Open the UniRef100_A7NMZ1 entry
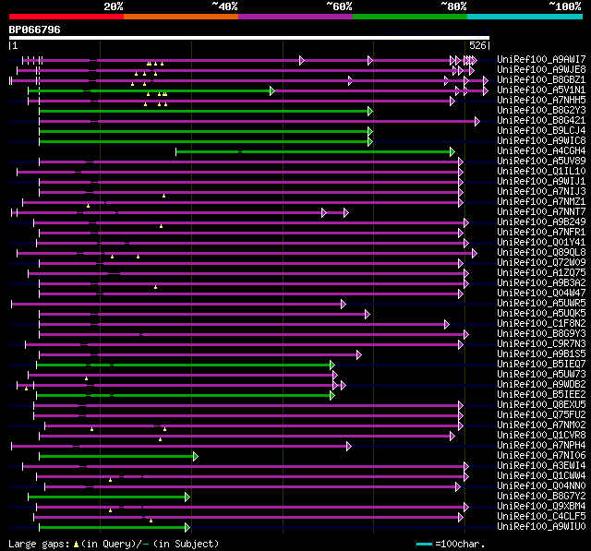 [541, 201]
